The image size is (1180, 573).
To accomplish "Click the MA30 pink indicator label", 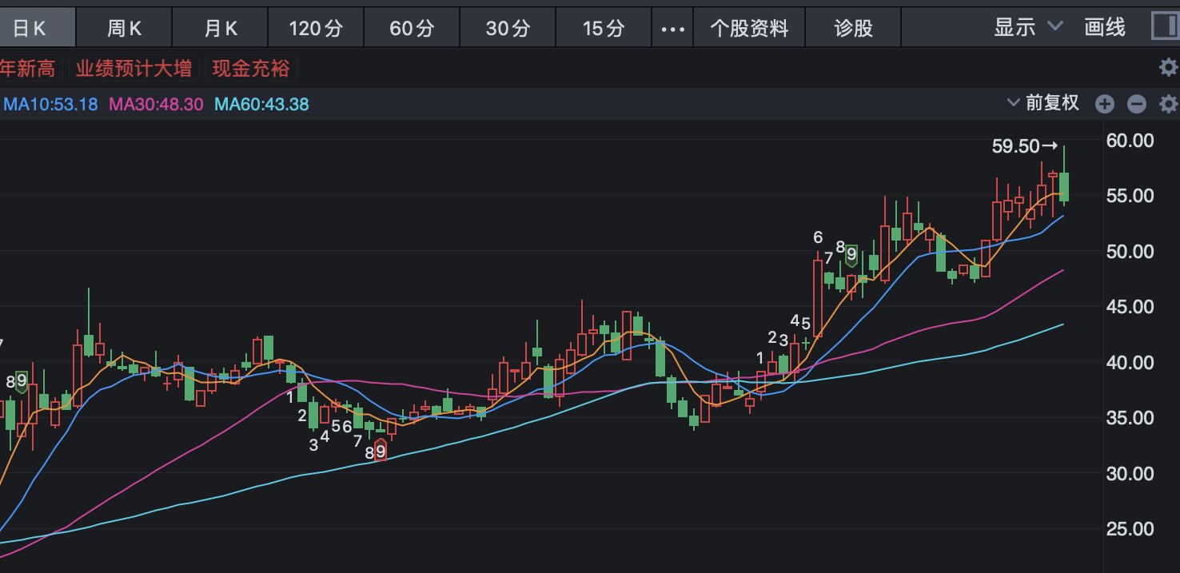I will pyautogui.click(x=156, y=105).
